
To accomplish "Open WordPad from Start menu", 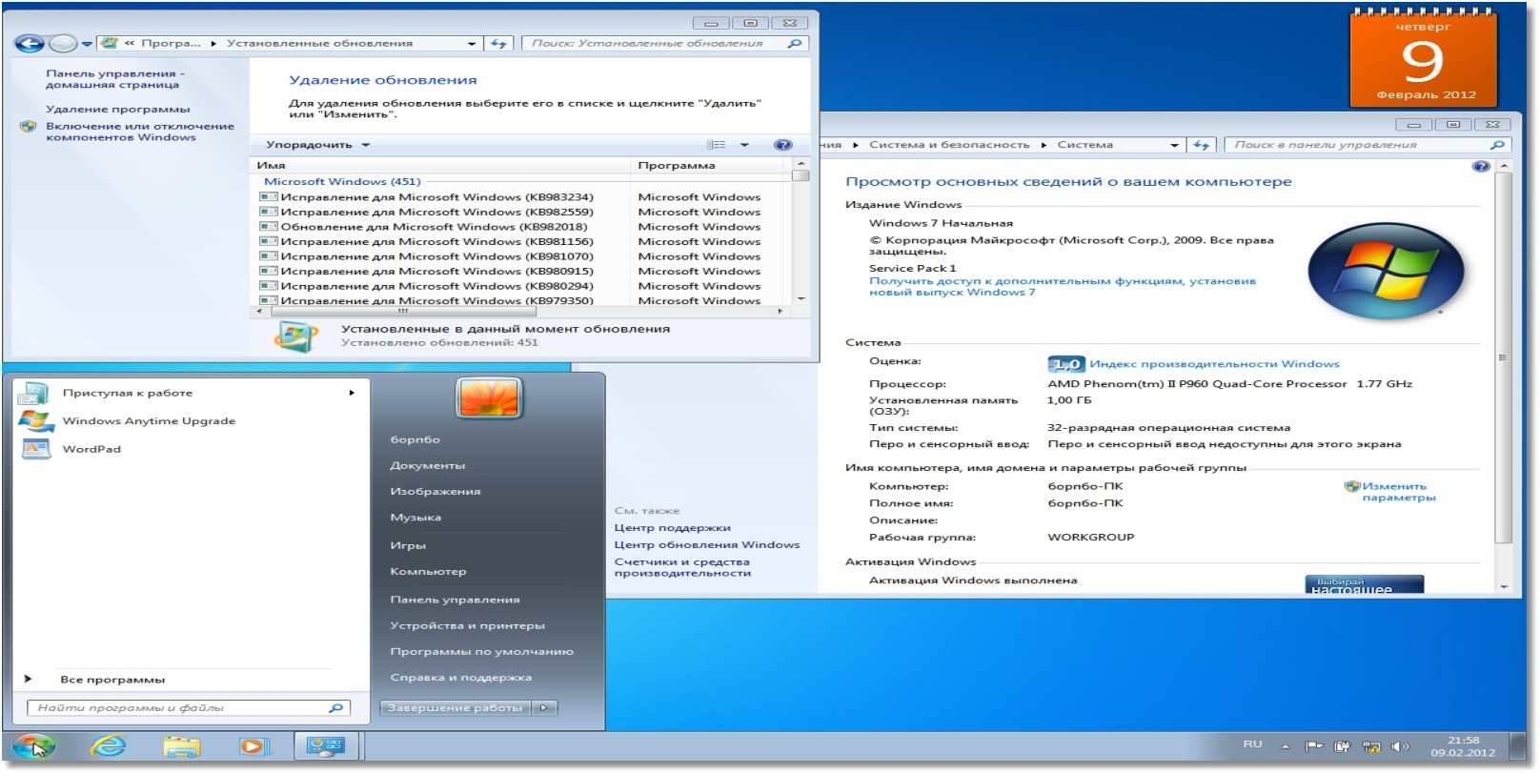I will click(91, 449).
